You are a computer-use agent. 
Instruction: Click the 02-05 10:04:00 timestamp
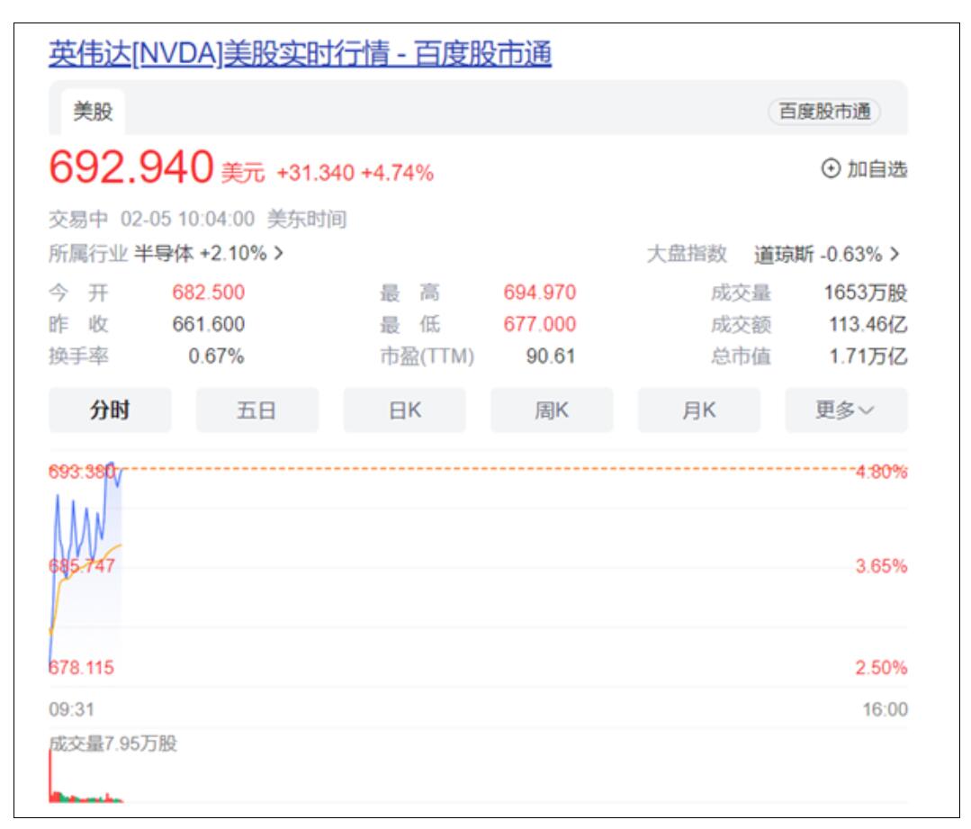(187, 219)
